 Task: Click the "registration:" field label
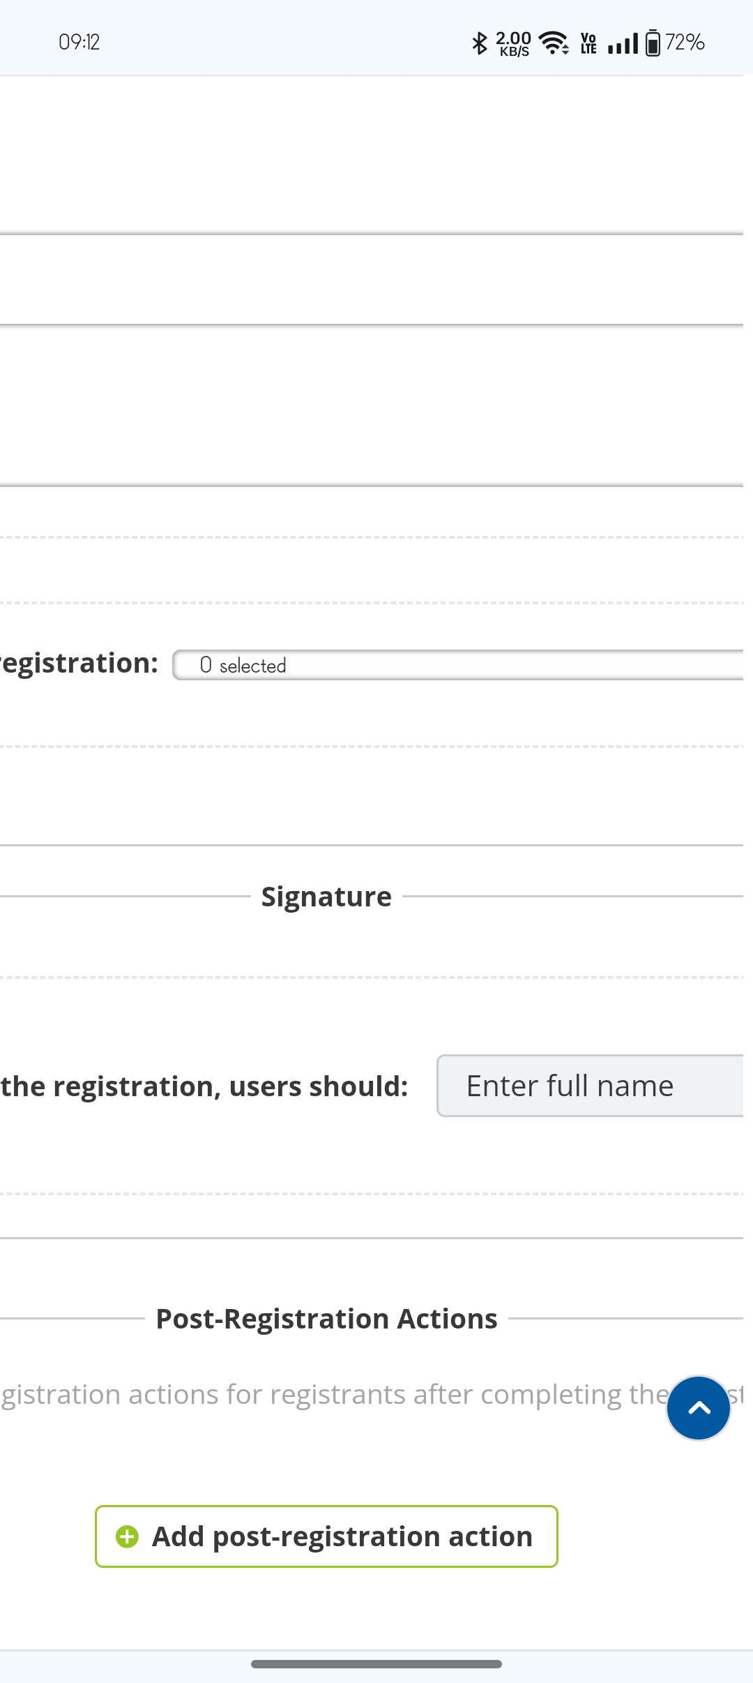79,664
